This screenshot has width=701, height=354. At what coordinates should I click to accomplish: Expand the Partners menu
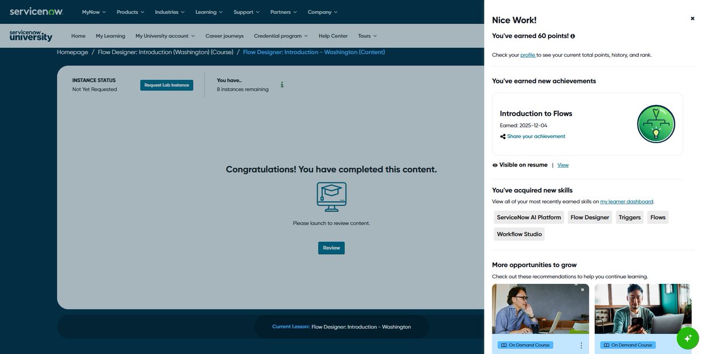(x=284, y=12)
